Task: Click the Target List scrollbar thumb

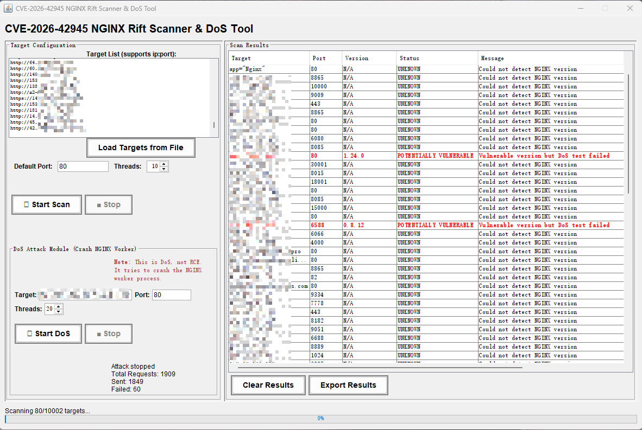Action: click(x=214, y=125)
